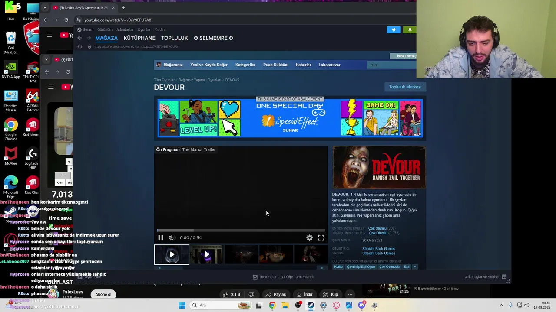556x312 pixels.
Task: Open the Laboratuvar store link
Action: click(x=329, y=65)
